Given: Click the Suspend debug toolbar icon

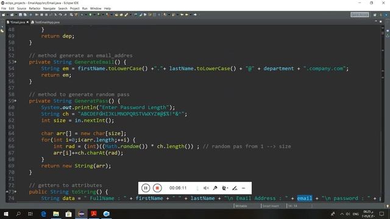Looking at the screenshot, I should [41, 15].
